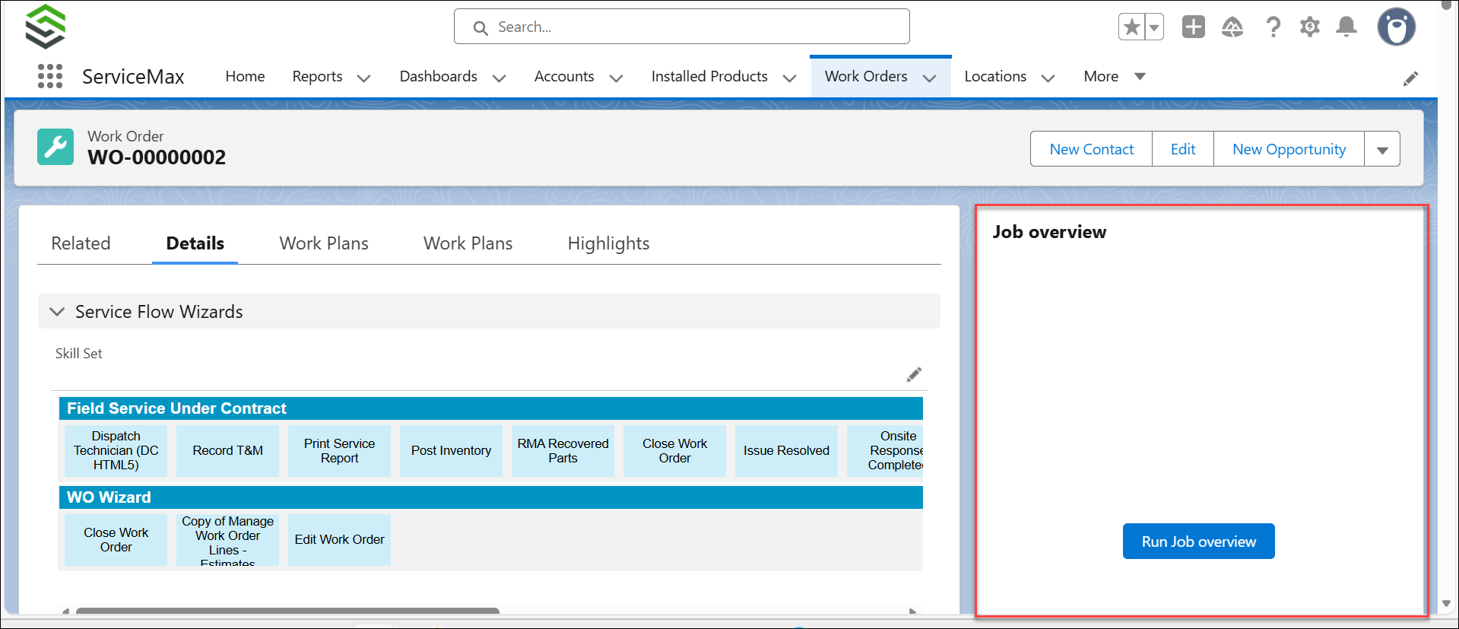Click the WO-00000002 record title
Screen dimensions: 1459x629
point(157,157)
